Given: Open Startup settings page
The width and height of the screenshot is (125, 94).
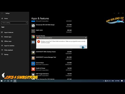Looking at the screenshot, I should point(6,55).
